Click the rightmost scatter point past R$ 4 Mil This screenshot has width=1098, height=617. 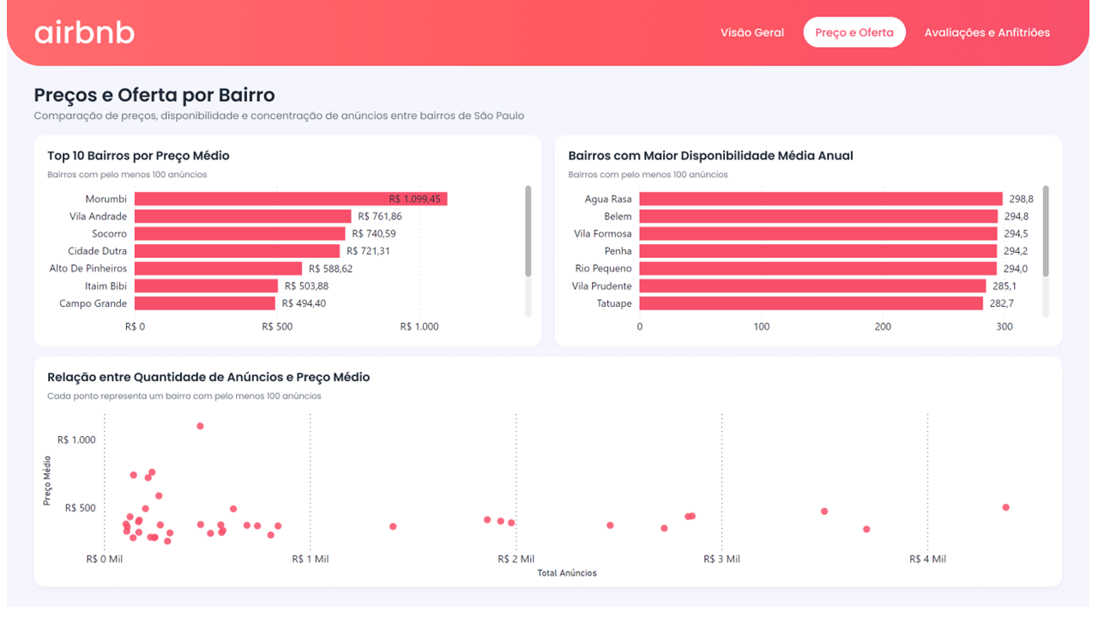1005,507
